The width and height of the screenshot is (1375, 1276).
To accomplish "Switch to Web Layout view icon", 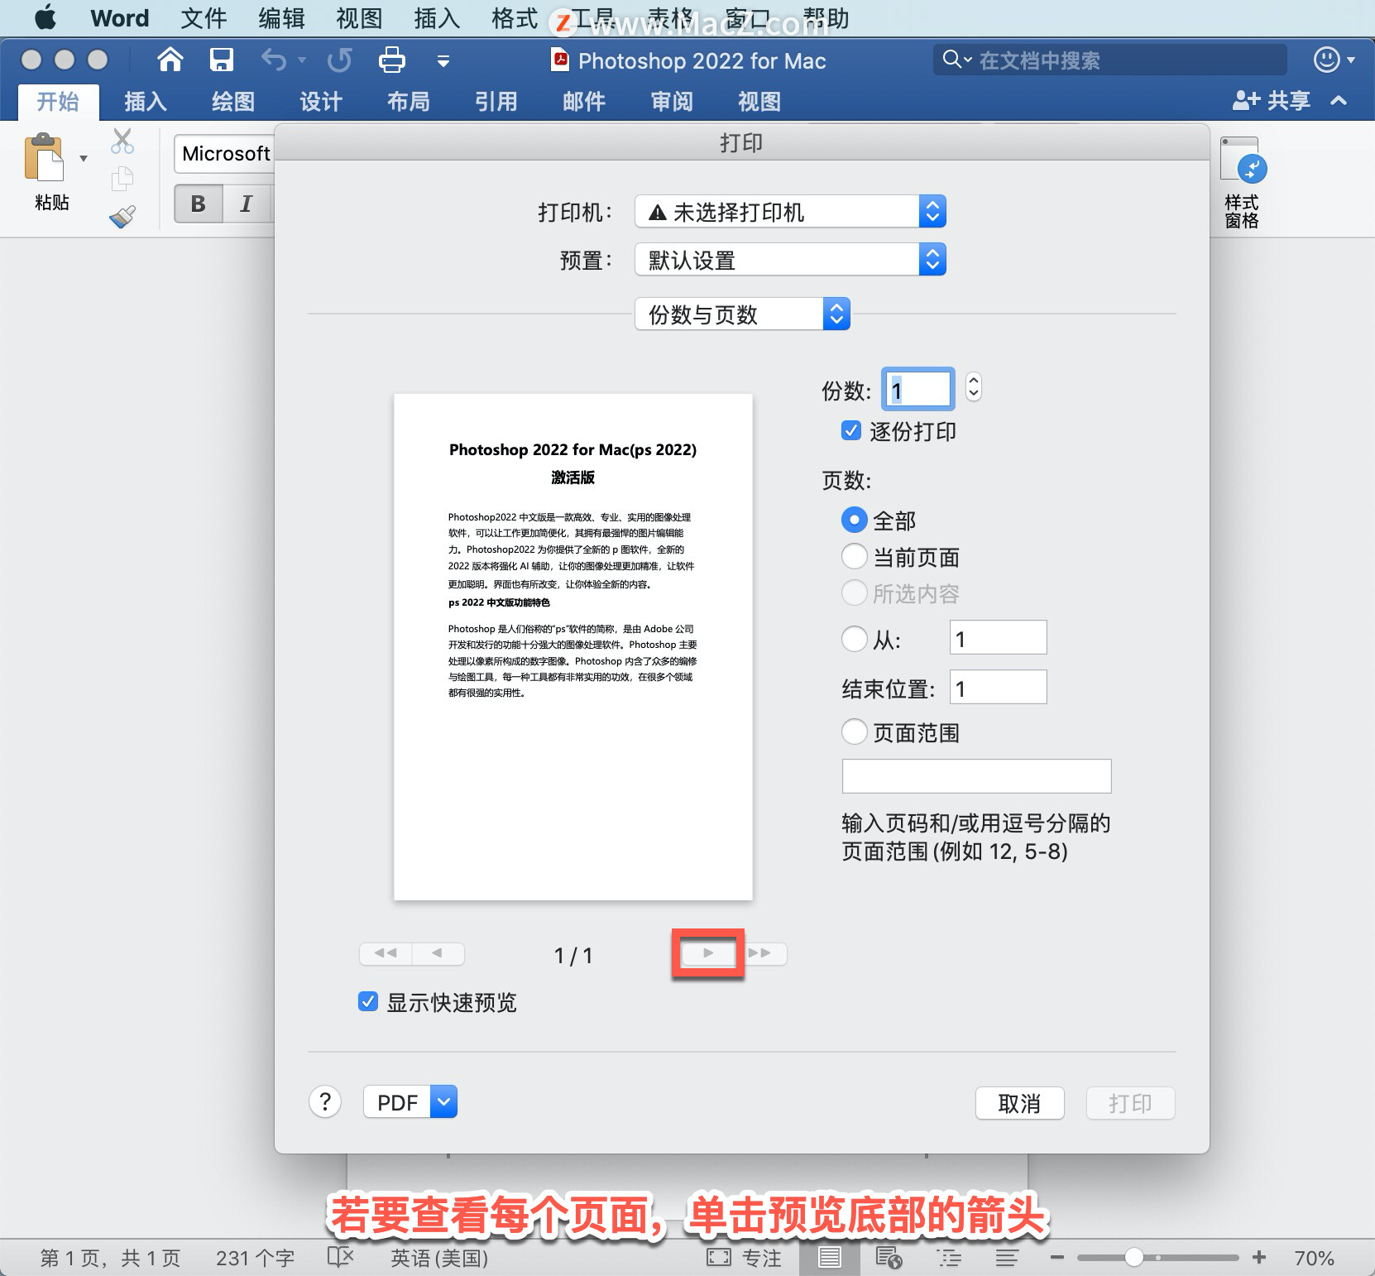I will point(889,1258).
